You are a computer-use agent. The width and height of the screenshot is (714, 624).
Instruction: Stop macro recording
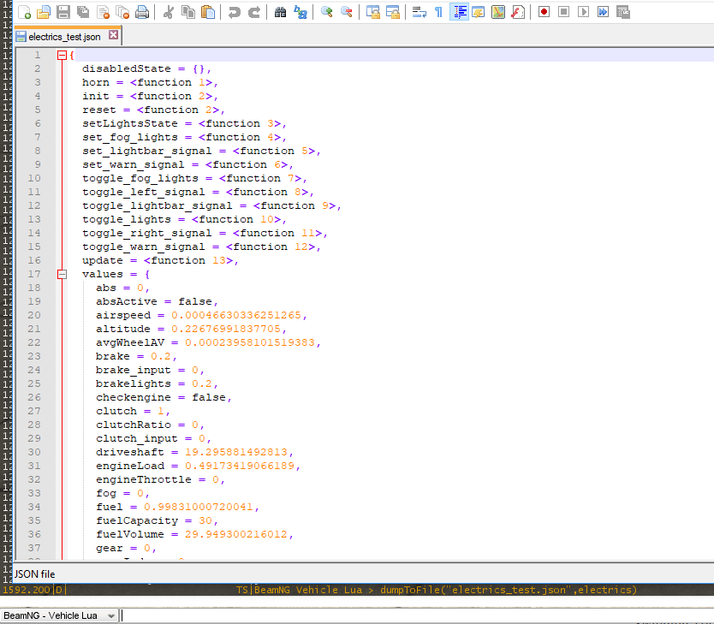tap(563, 12)
